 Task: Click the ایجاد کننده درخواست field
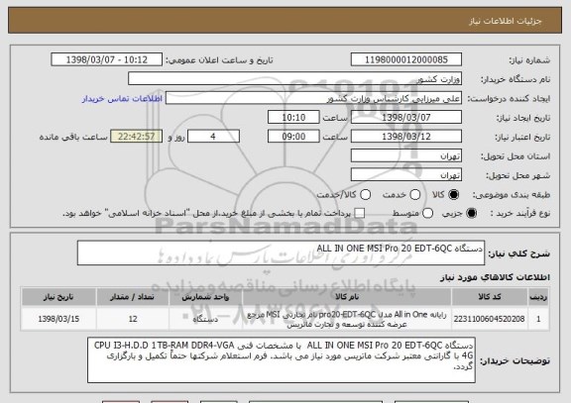[x=313, y=99]
